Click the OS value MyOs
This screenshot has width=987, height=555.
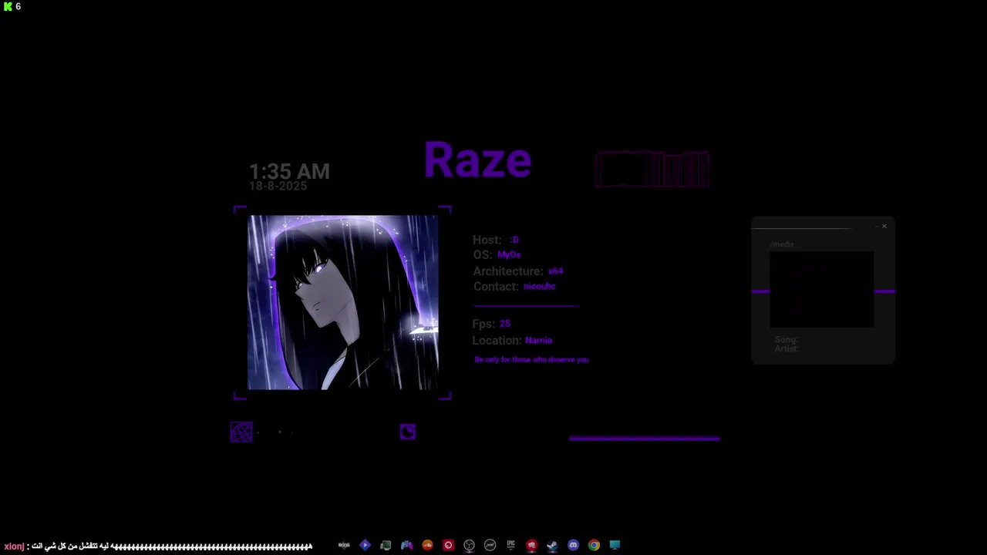[509, 254]
